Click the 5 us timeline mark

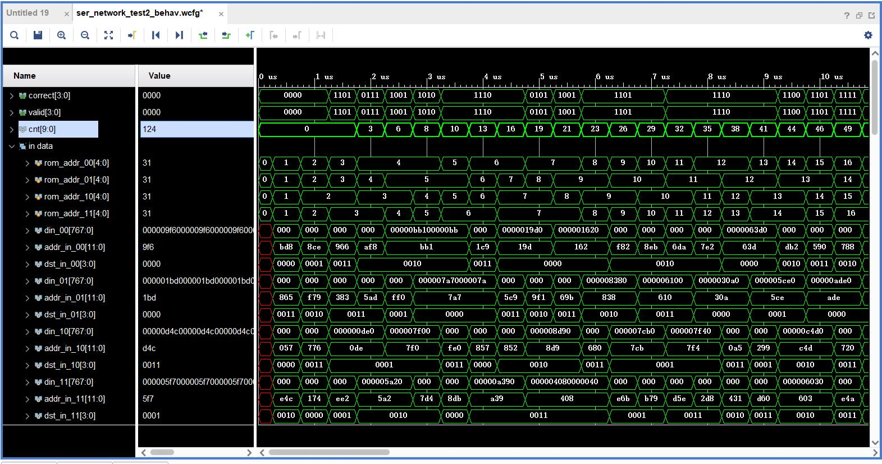(x=549, y=76)
